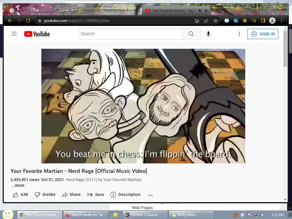Click the scrollbar down arrow
Image resolution: width=292 pixels, height=219 pixels.
point(285,200)
